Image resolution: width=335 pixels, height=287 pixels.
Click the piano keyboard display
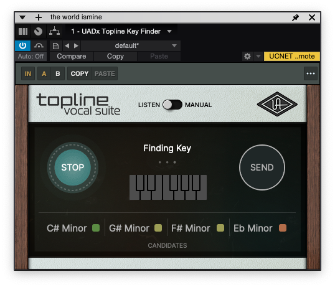tap(168, 187)
